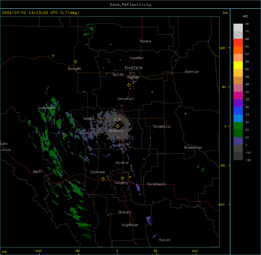Pick the purple swatch near 39 dBZ
261x255 pixels.
pyautogui.click(x=238, y=103)
